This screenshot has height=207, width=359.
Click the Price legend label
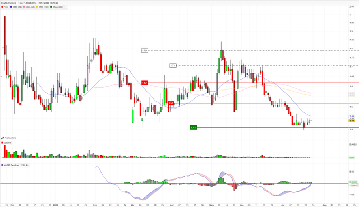click(x=6, y=7)
